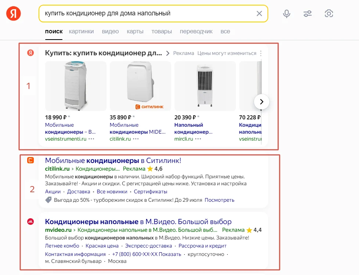Activate voice search with the microphone icon
The width and height of the screenshot is (359, 275).
point(287,14)
